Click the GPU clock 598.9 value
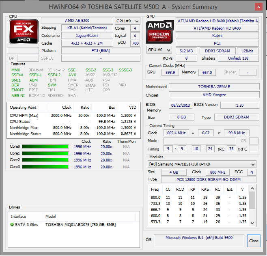The height and width of the screenshot is (256, 267). 170,73
